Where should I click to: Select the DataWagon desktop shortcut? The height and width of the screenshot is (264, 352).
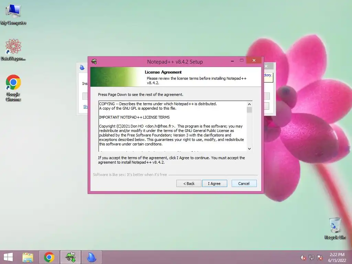13,49
